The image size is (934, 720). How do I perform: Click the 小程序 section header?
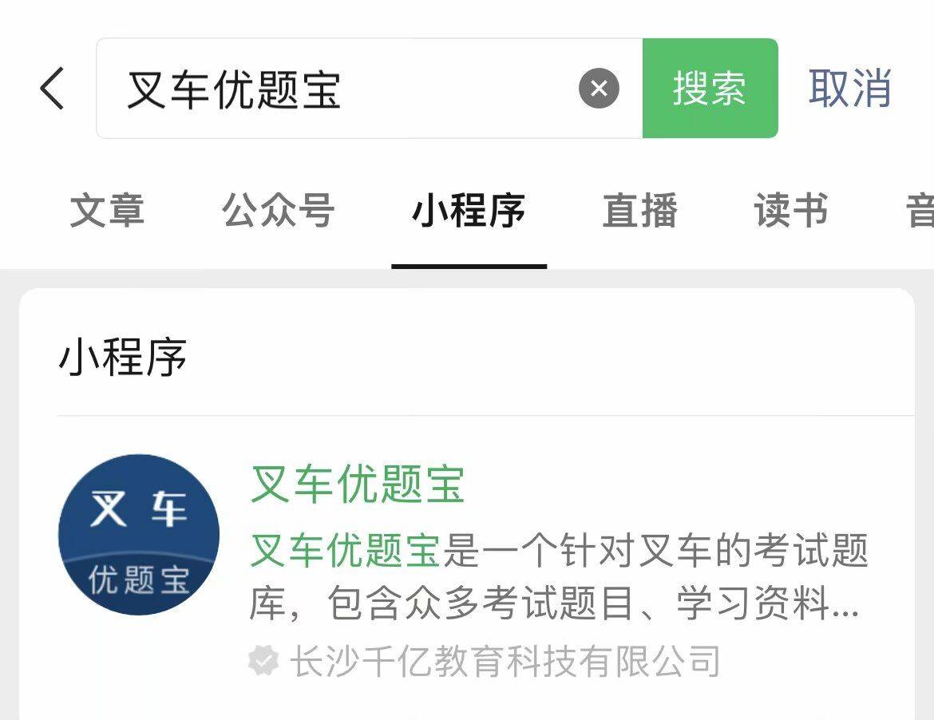tap(123, 357)
